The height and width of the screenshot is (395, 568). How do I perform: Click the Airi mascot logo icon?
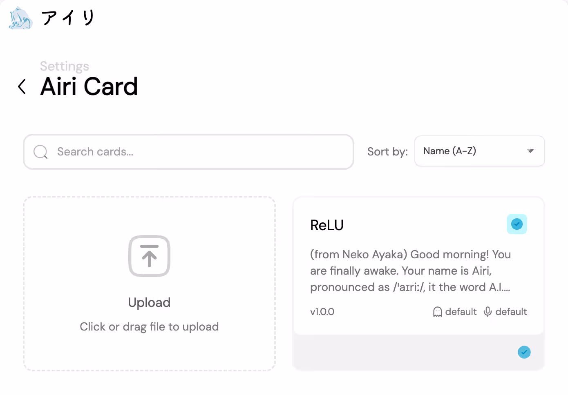pos(20,18)
